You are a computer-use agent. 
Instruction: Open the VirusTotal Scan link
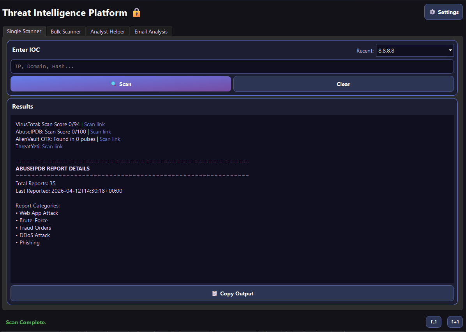point(94,124)
